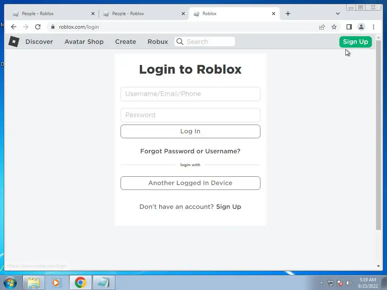Open the Robux menu item
This screenshot has height=290, width=387.
point(158,42)
